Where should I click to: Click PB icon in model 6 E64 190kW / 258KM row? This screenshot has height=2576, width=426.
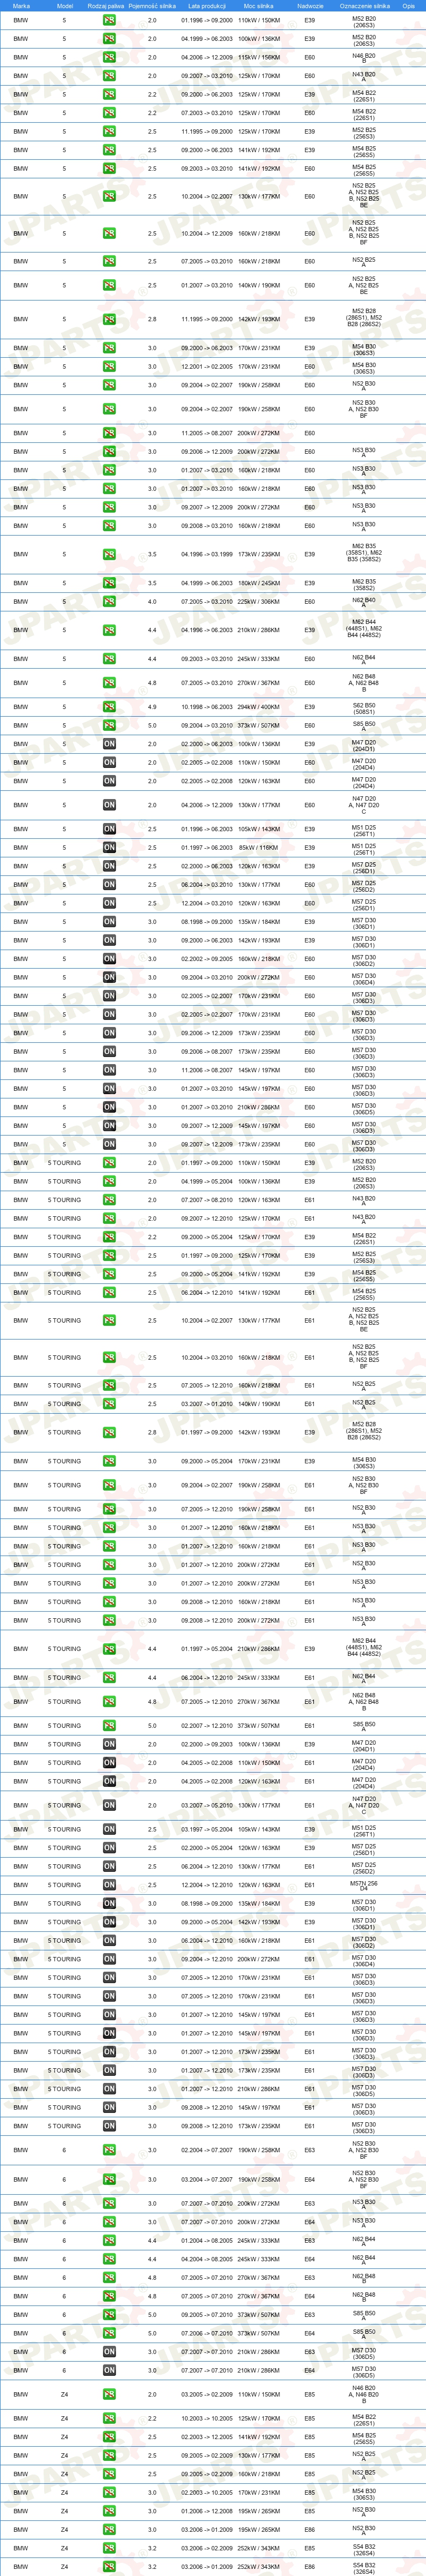point(109,2180)
